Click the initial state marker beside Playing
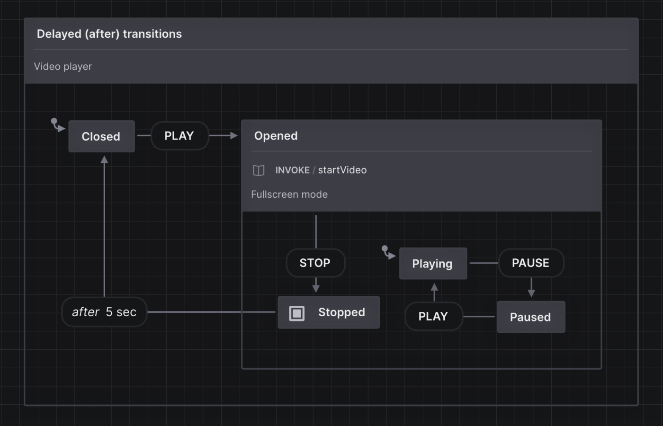The image size is (663, 426). click(x=388, y=253)
